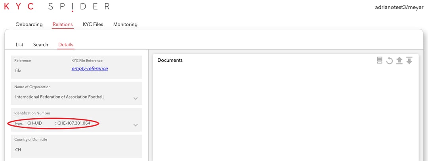428x161 pixels.
Task: Select the Details sub-tab
Action: pos(66,45)
